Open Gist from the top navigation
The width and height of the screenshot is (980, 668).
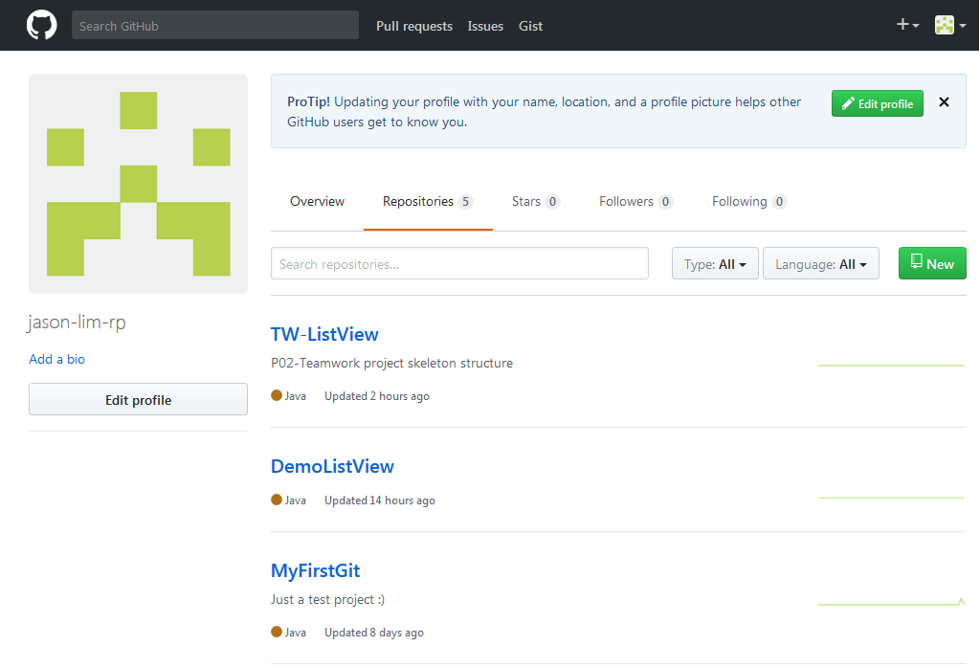pos(530,26)
